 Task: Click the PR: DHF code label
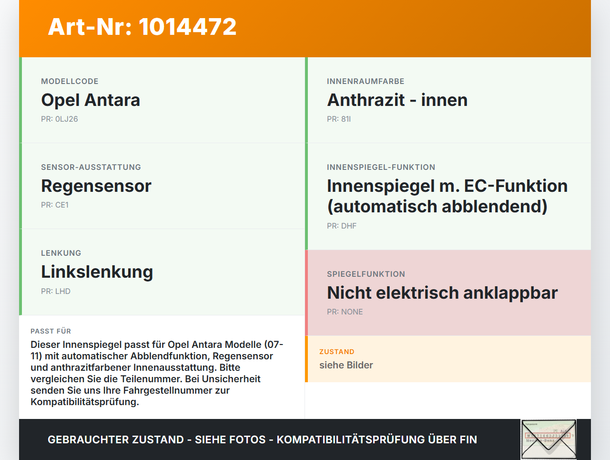point(341,226)
